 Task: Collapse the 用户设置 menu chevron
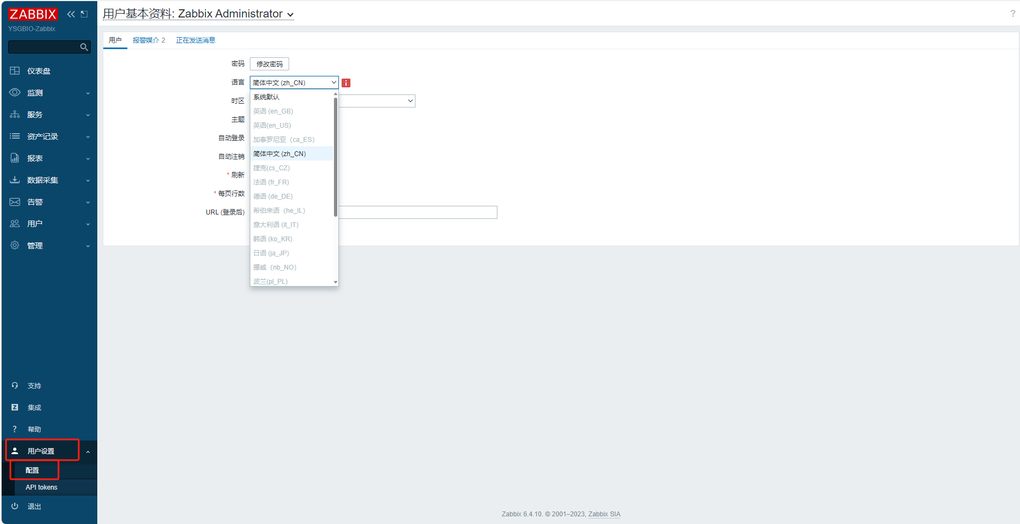click(x=88, y=451)
